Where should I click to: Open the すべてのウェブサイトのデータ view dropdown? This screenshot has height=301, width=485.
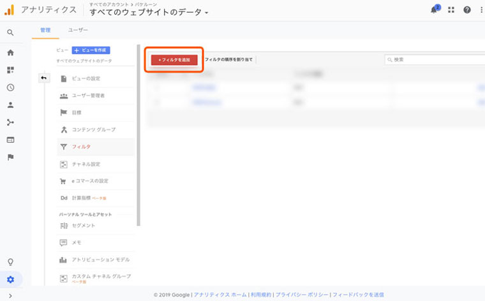pyautogui.click(x=149, y=13)
